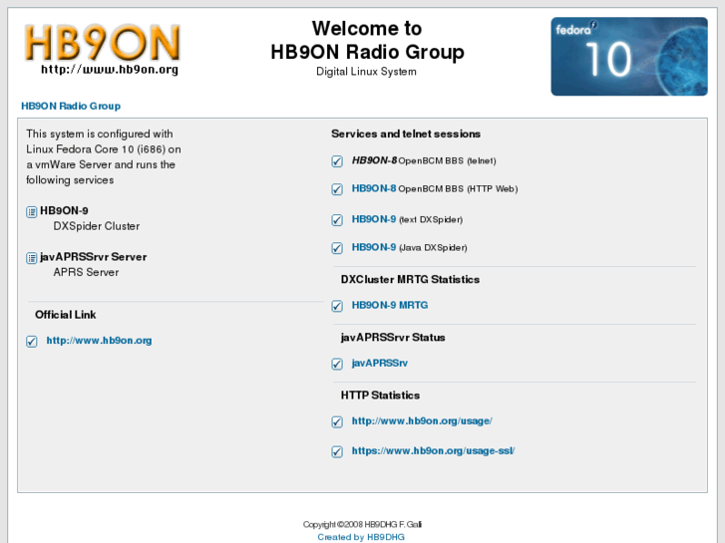Click the Fedora 10 banner image
This screenshot has width=725, height=543.
[x=629, y=57]
